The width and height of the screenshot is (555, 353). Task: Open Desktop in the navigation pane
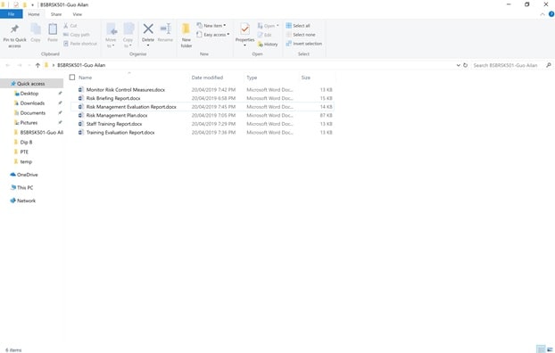(x=29, y=94)
